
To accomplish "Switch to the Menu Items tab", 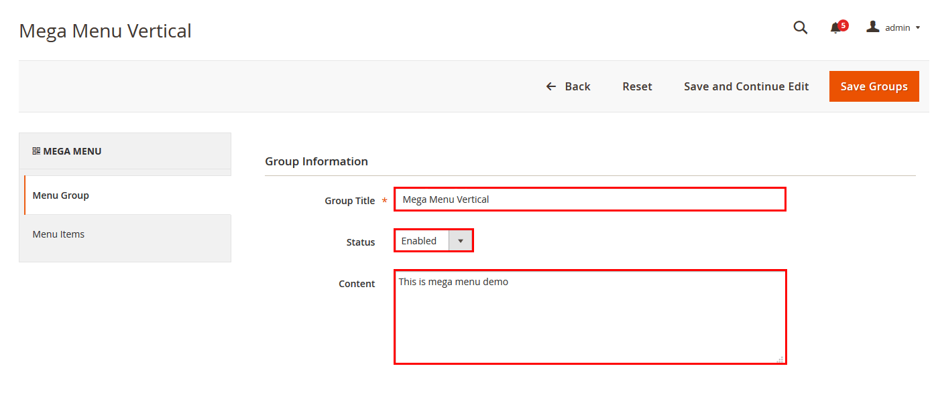I will (x=58, y=234).
